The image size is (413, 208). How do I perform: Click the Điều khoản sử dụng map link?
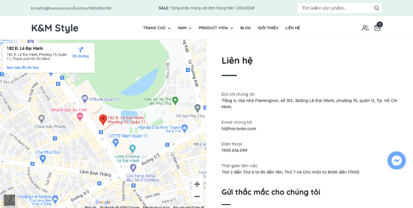[x=156, y=207]
